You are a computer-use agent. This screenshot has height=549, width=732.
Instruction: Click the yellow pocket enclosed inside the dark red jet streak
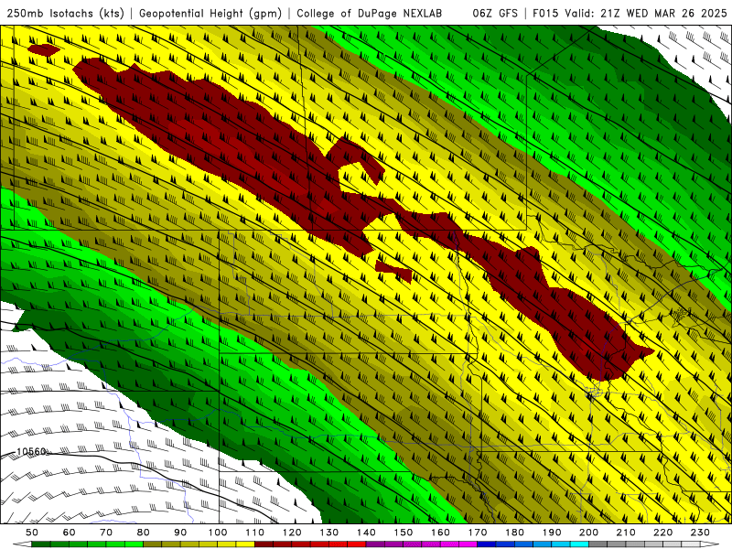pos(359,178)
